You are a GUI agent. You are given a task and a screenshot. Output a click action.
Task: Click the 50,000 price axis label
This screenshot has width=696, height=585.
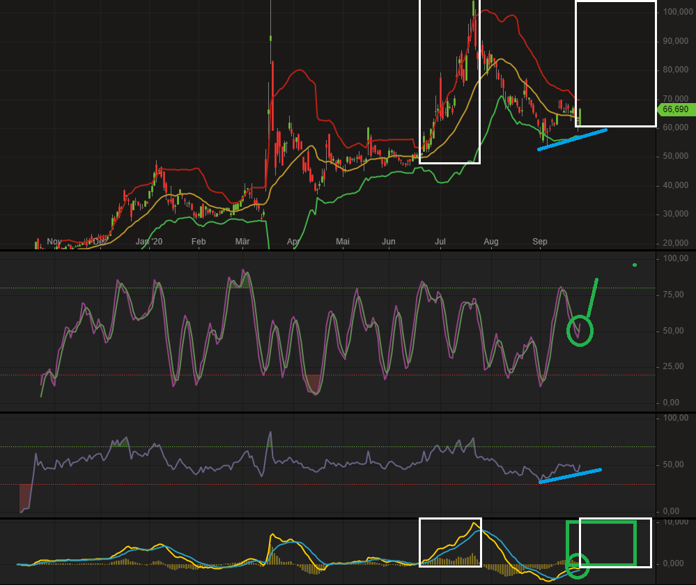click(x=676, y=156)
